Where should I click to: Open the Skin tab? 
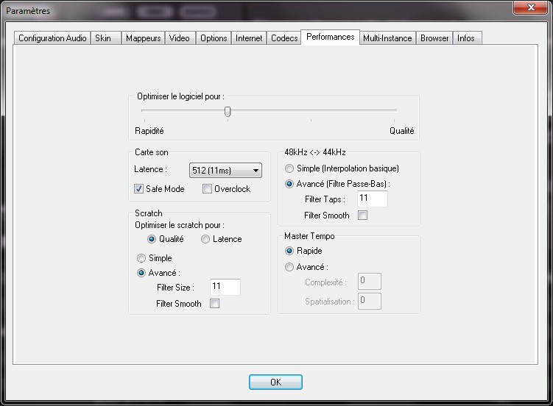[103, 38]
